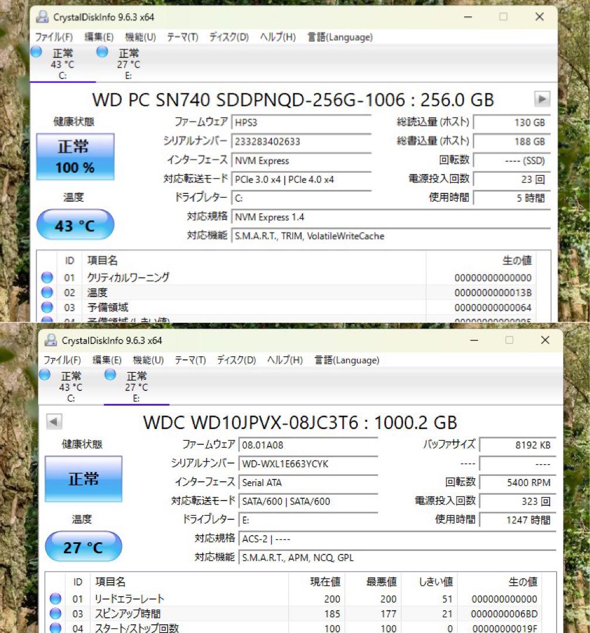Viewport: 590px width, 633px height.
Task: Click standard field NVM Express 1.4
Action: coord(391,217)
